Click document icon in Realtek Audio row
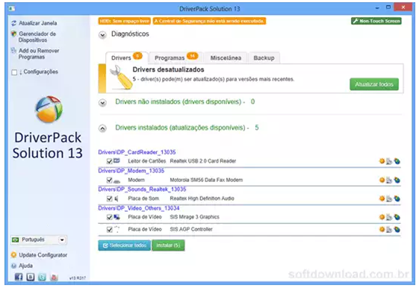 click(389, 198)
